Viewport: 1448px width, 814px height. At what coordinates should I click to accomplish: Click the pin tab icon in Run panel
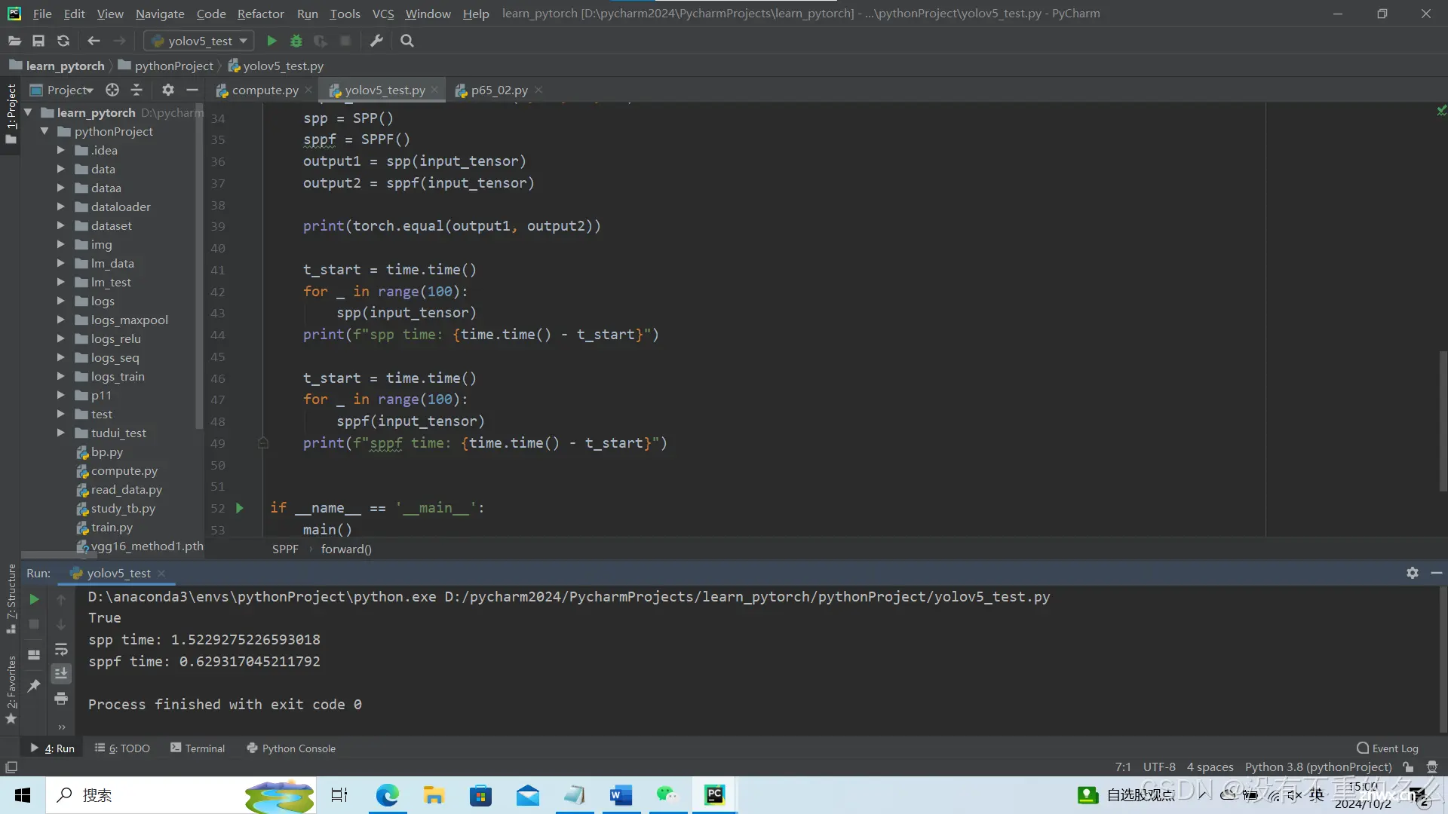(x=34, y=685)
